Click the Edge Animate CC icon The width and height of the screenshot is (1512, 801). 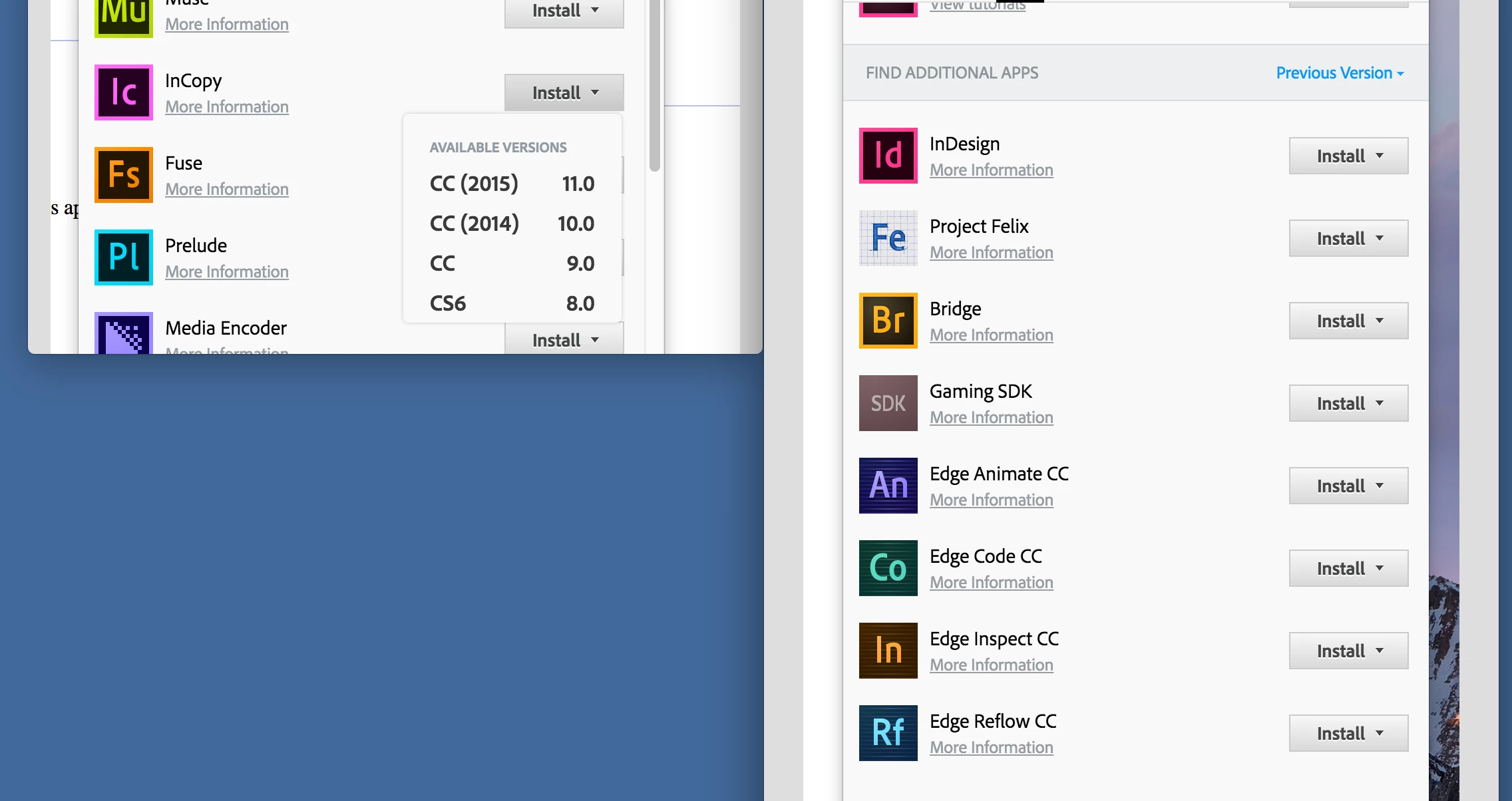click(x=888, y=486)
